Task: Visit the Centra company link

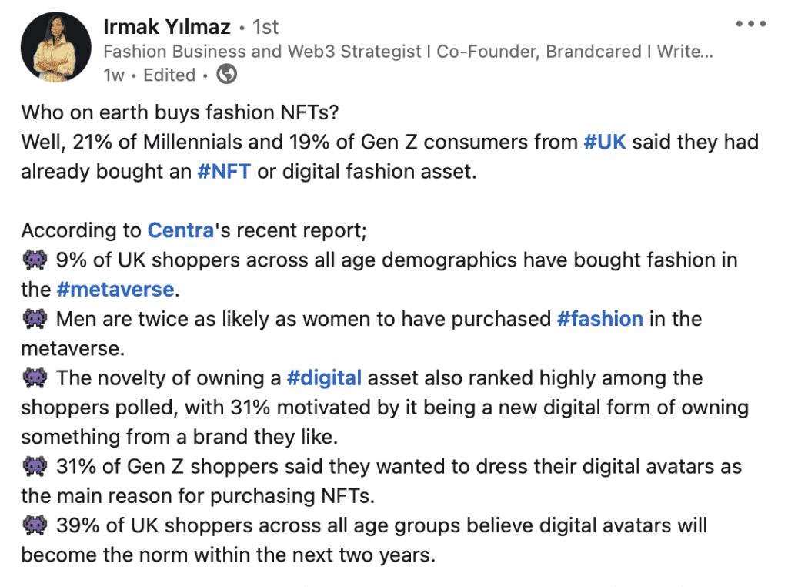Action: (181, 230)
